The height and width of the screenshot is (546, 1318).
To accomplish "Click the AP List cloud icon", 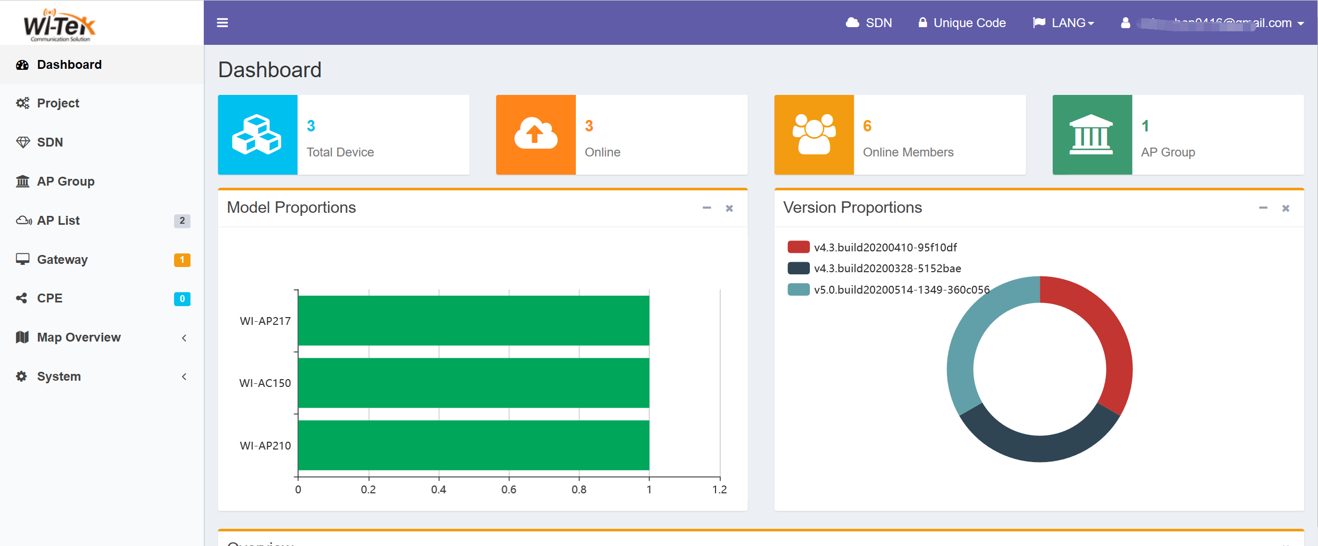I will (x=24, y=220).
